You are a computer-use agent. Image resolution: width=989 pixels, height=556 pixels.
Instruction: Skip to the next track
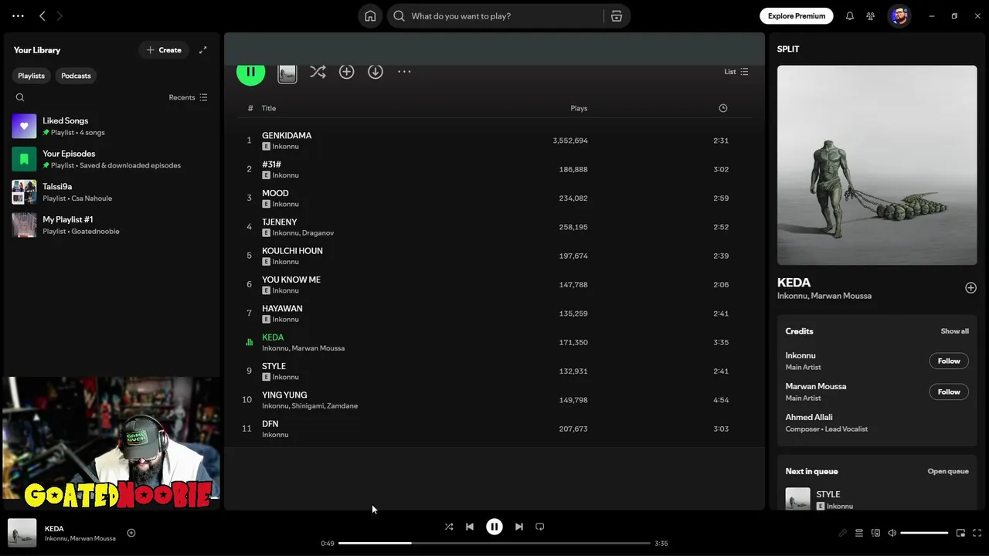coord(519,527)
